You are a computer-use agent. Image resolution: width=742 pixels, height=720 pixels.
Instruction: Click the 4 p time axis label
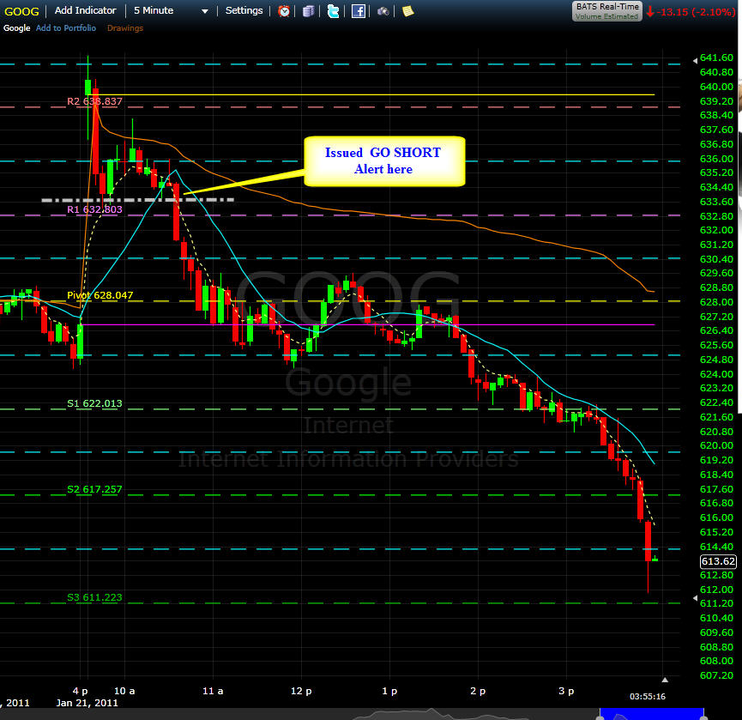[81, 691]
